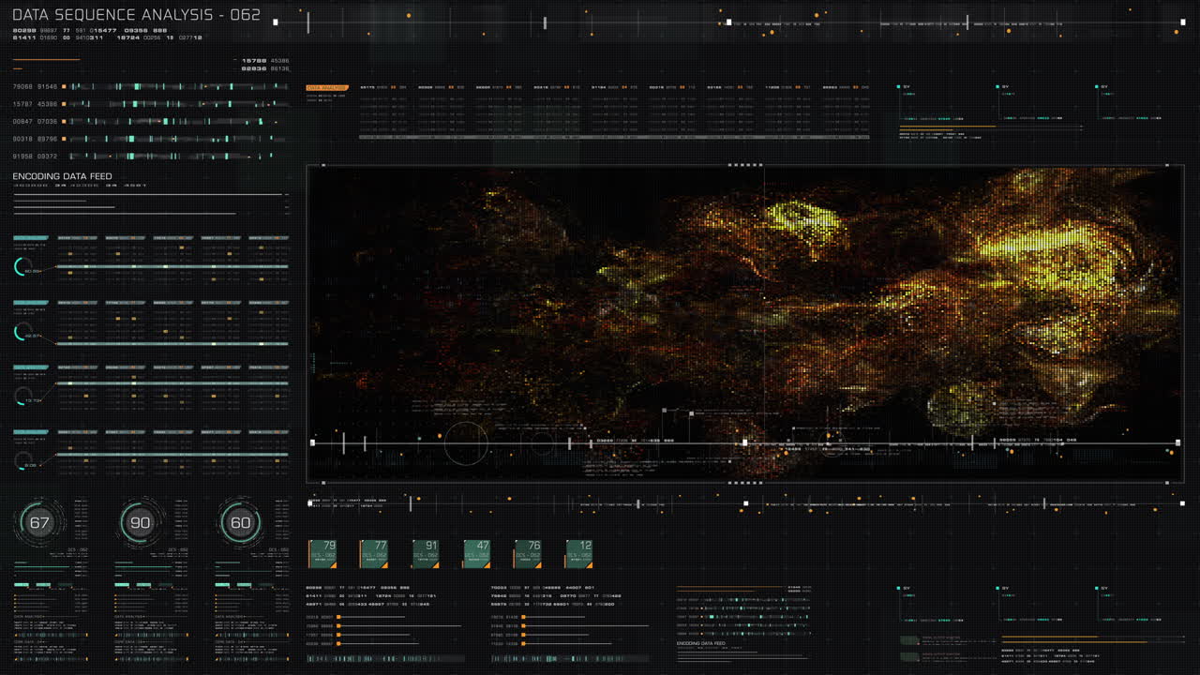Open the green tile labeled 76

528,553
